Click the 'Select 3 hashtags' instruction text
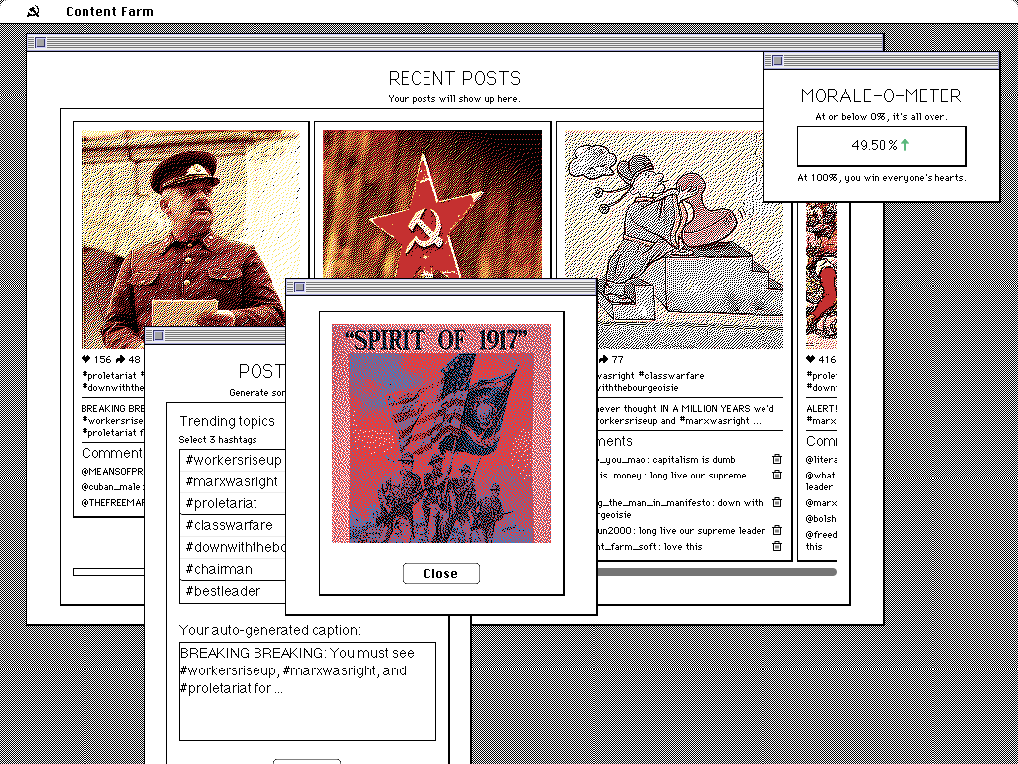 [218, 439]
